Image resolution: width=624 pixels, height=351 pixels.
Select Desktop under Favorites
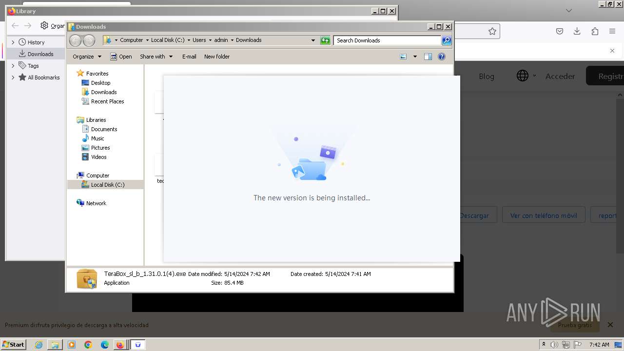tap(100, 83)
